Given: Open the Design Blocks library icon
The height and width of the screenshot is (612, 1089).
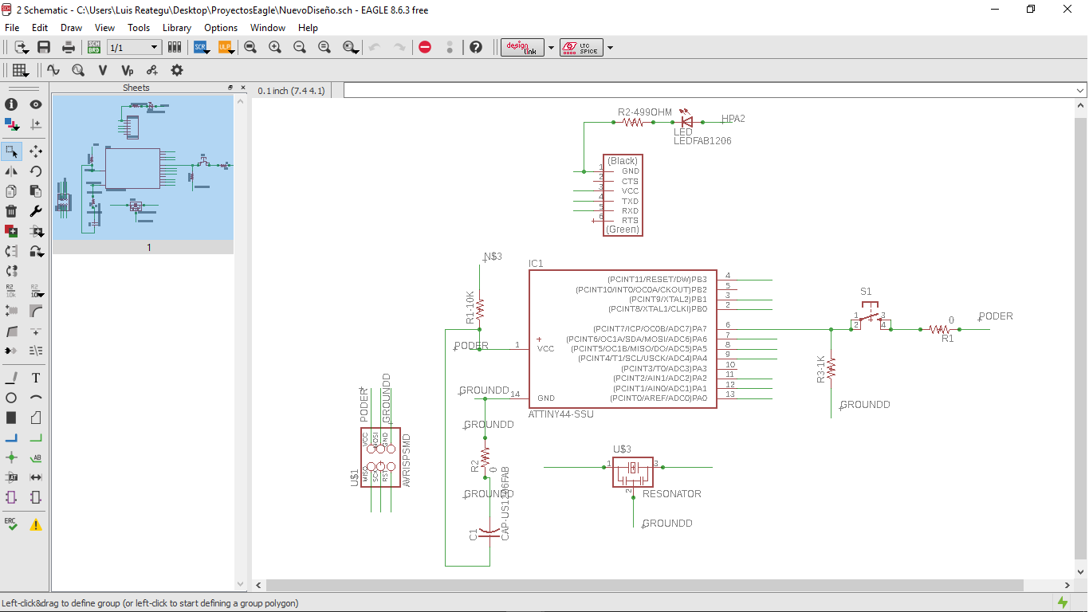Looking at the screenshot, I should [175, 47].
